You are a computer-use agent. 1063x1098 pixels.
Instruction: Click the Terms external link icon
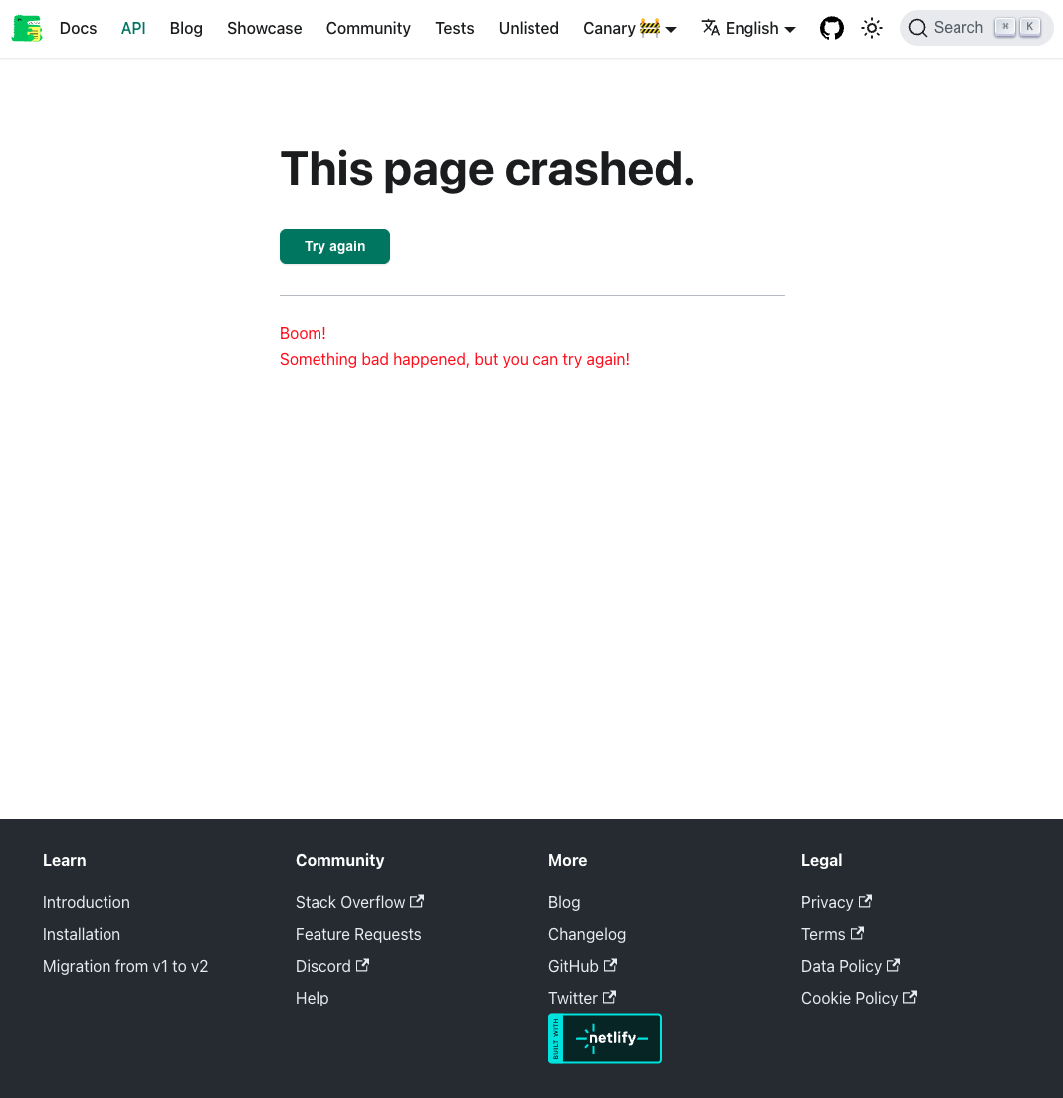(x=857, y=934)
